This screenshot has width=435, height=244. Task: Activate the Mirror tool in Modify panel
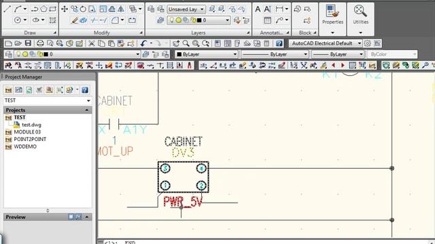pos(121,9)
